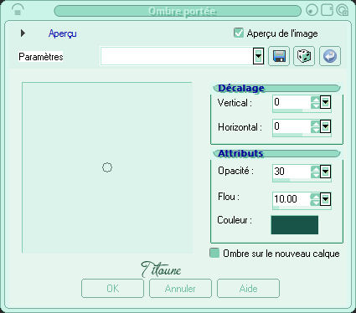Click the circular icon right of the title
The height and width of the screenshot is (313, 356).
[312, 11]
